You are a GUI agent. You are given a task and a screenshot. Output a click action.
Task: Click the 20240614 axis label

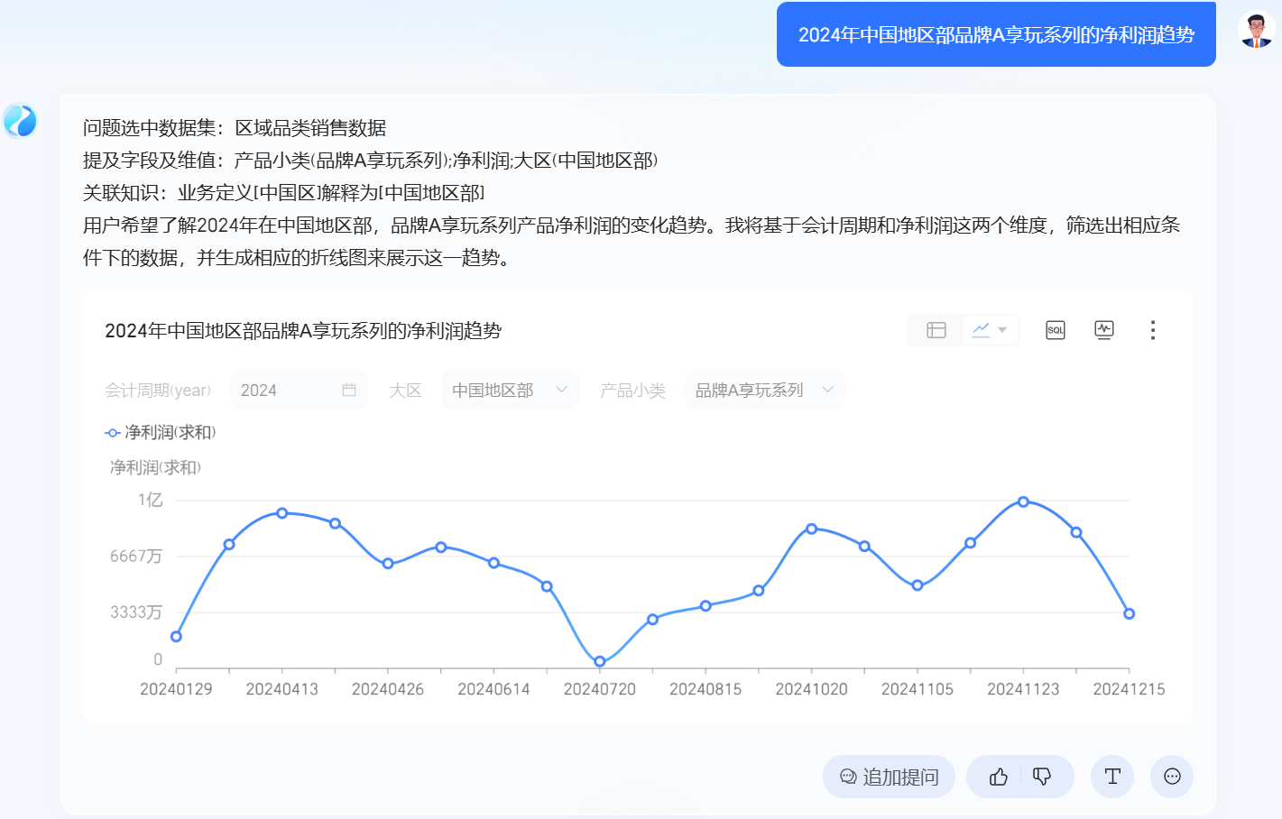[493, 689]
